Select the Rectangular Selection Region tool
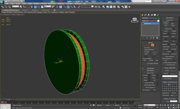This screenshot has height=109, width=180. tap(28, 7)
